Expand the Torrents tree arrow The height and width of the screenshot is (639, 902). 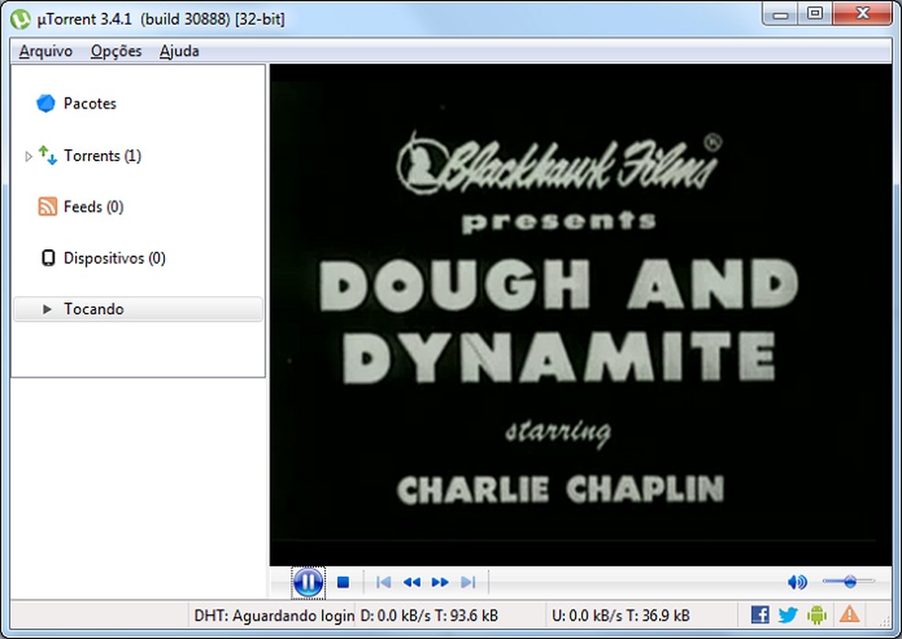coord(28,156)
